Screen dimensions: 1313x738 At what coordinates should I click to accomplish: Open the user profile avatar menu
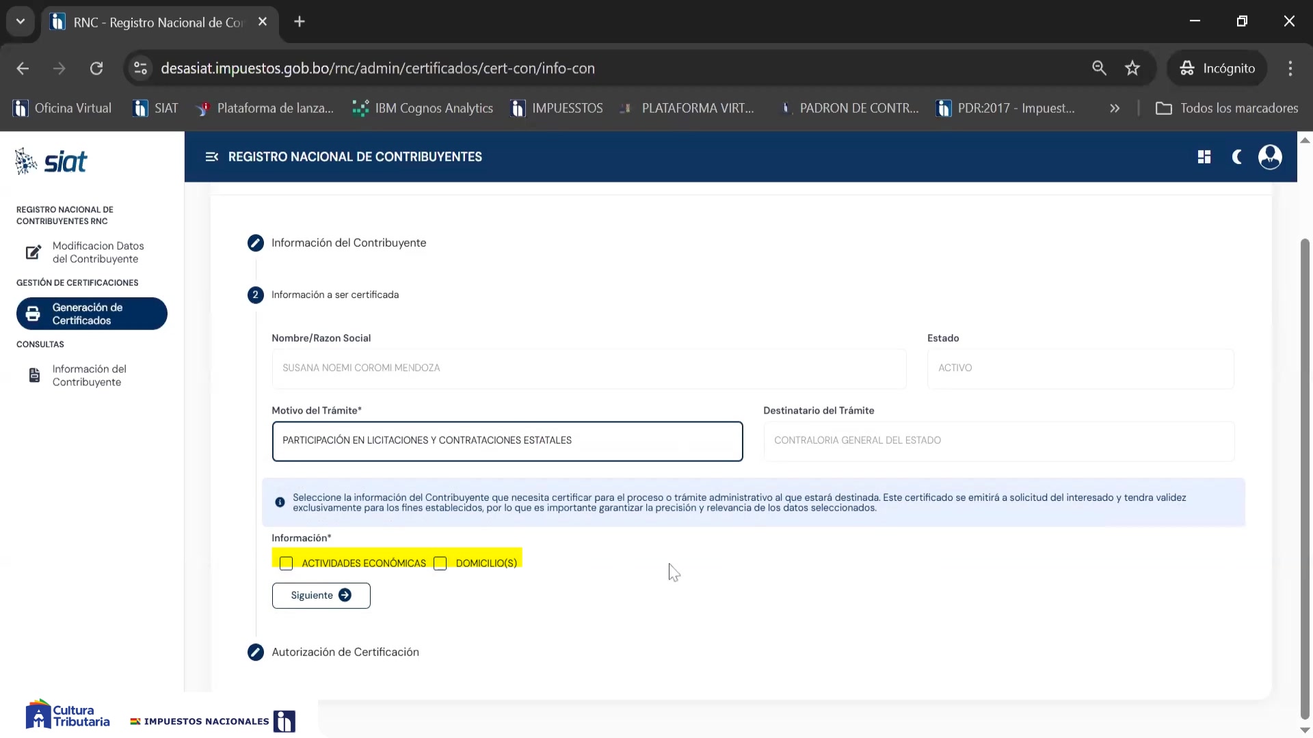pyautogui.click(x=1270, y=157)
